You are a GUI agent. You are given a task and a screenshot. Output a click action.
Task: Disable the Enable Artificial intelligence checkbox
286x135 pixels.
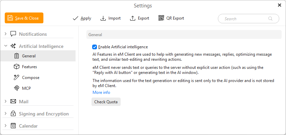coord(95,47)
